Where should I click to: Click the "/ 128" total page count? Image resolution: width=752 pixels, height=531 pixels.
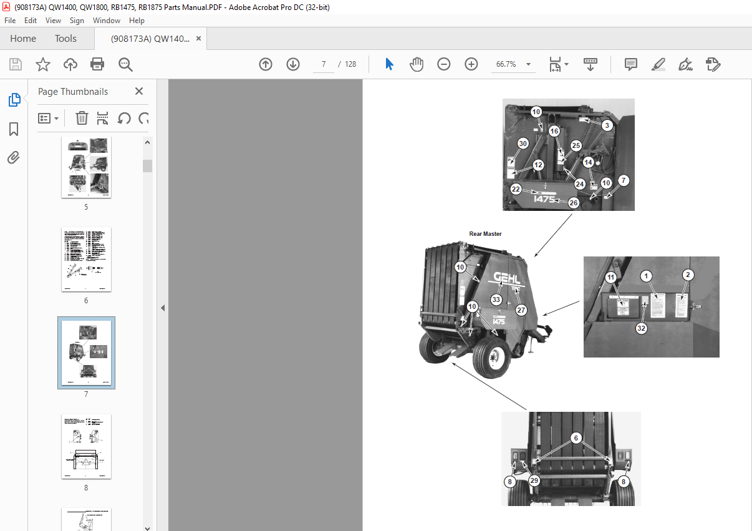347,64
